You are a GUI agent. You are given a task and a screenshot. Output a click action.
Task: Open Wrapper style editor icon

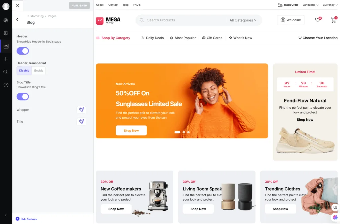tap(82, 110)
